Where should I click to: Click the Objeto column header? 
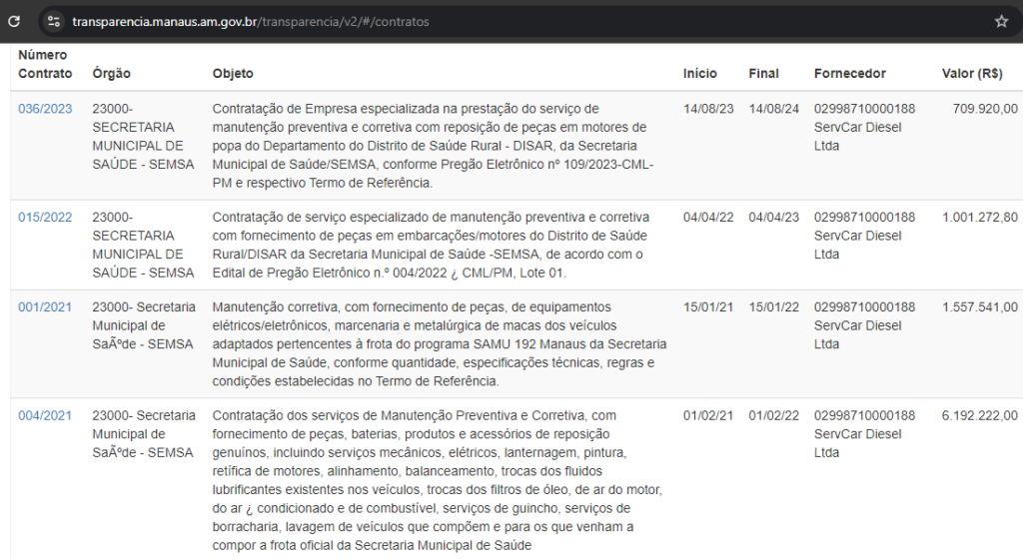233,74
